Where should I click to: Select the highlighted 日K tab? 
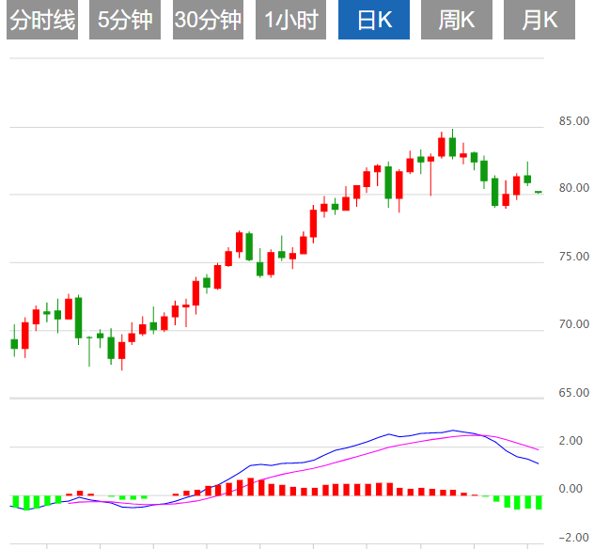372,20
